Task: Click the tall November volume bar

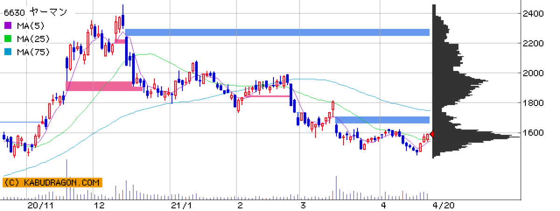Action: pyautogui.click(x=67, y=179)
